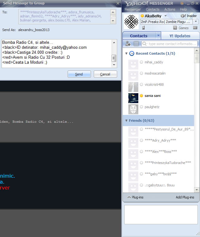The width and height of the screenshot is (200, 237).
Task: Click the contact list scroll down arrow
Action: (x=197, y=190)
